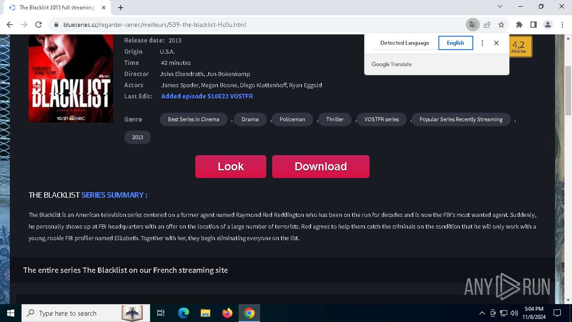Show hidden system tray icons
572x322 pixels.
click(482, 313)
